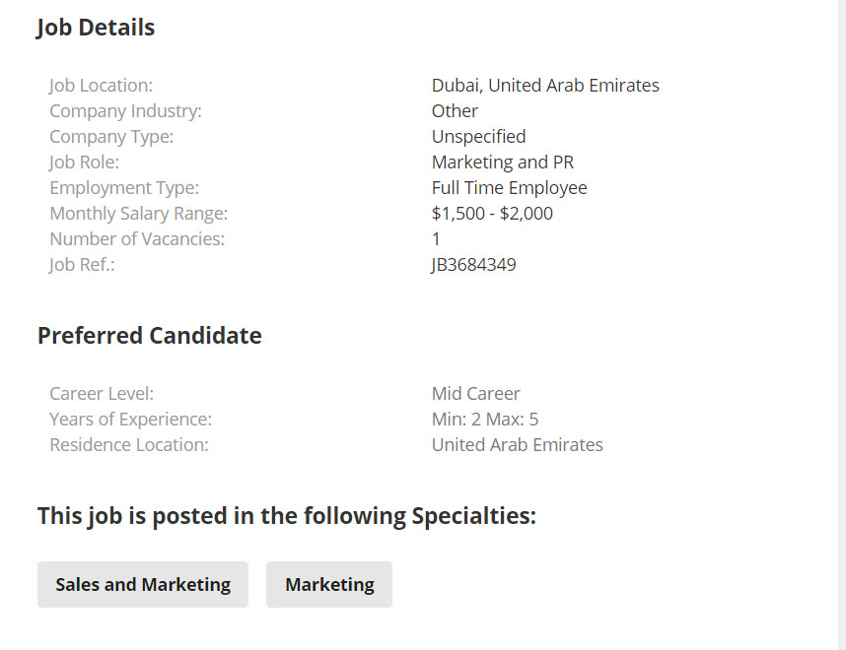The width and height of the screenshot is (846, 650).
Task: Click the Marketing specialty button
Action: 328,584
